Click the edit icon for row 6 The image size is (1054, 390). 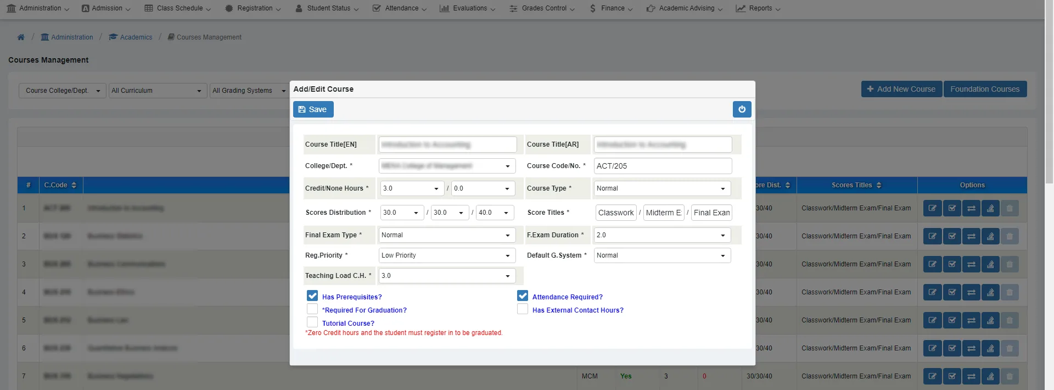point(932,348)
